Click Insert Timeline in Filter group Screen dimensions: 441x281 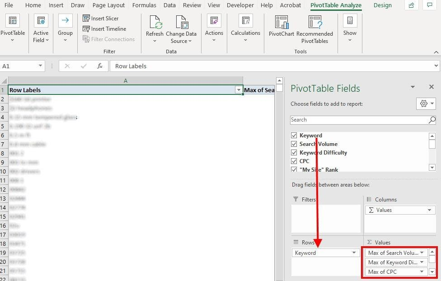[87, 29]
